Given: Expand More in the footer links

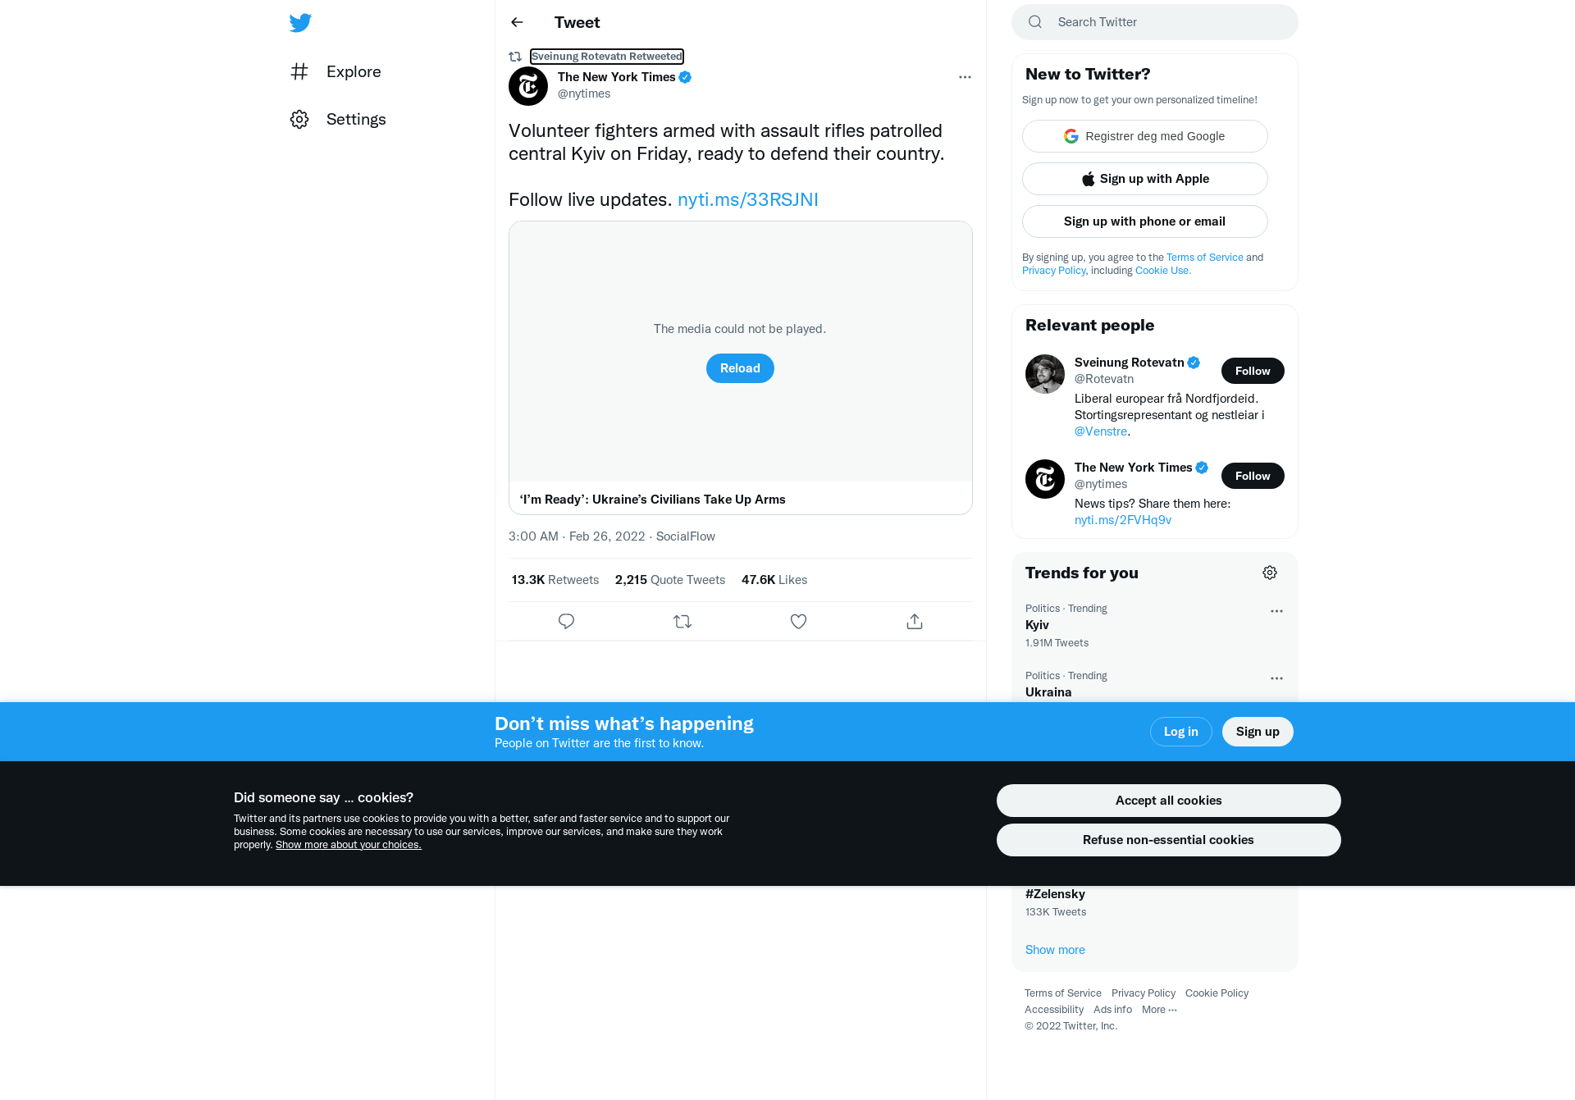Looking at the screenshot, I should tap(1159, 1010).
